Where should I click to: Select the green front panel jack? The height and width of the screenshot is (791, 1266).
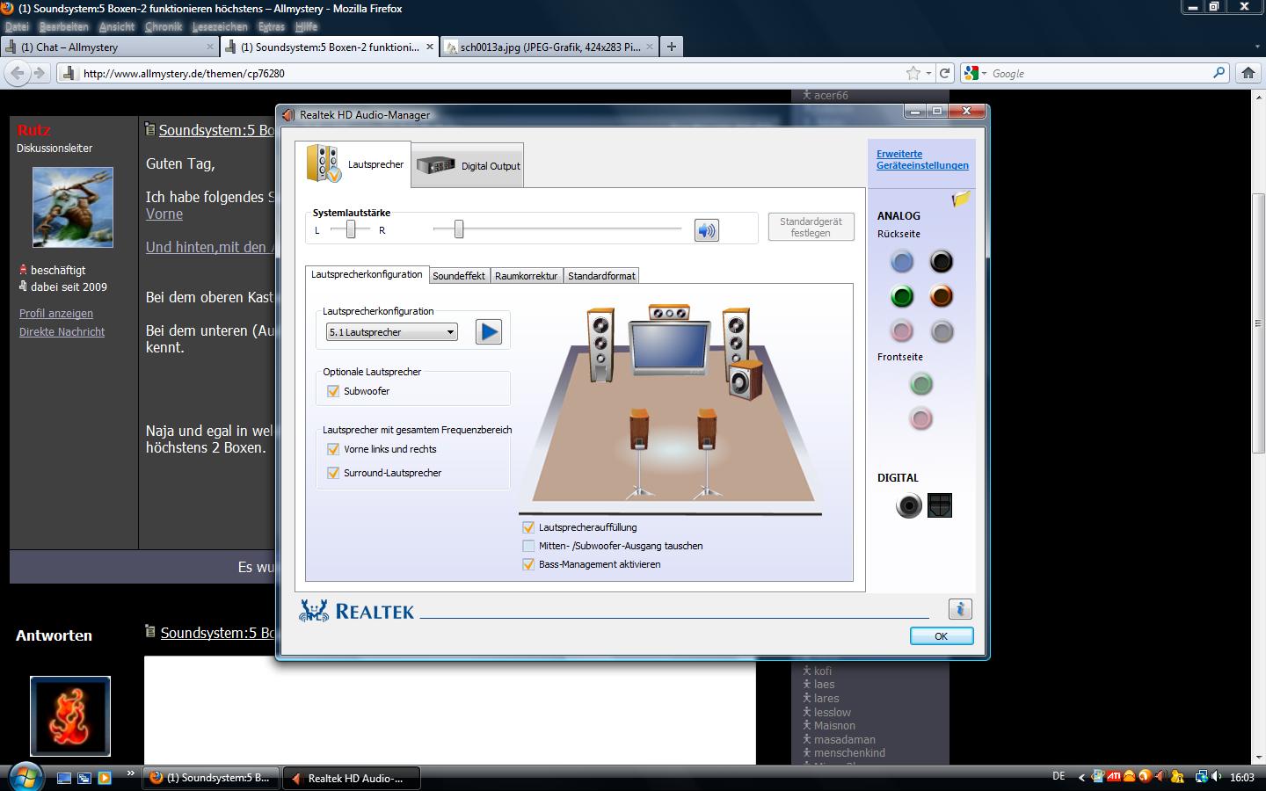point(920,384)
